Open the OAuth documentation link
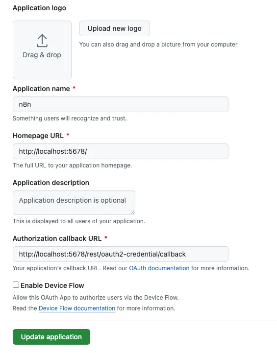The width and height of the screenshot is (277, 353). click(159, 268)
